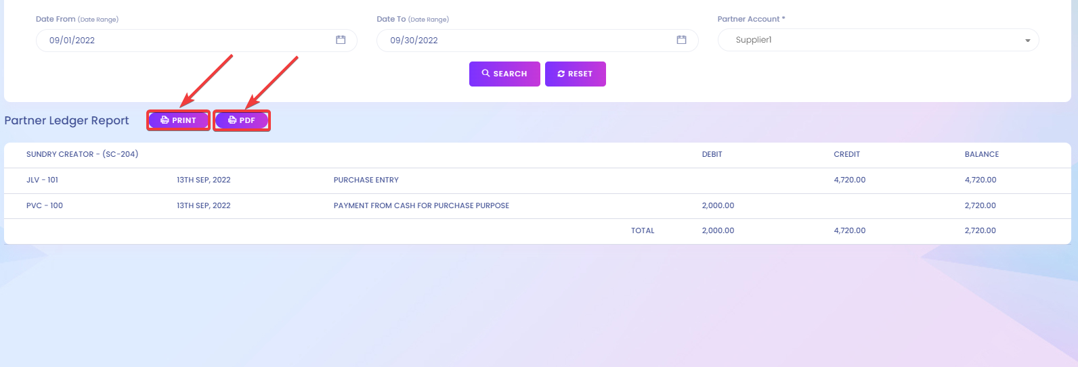The height and width of the screenshot is (367, 1078).
Task: Click the PURCHASE ENTRY description
Action: click(366, 180)
